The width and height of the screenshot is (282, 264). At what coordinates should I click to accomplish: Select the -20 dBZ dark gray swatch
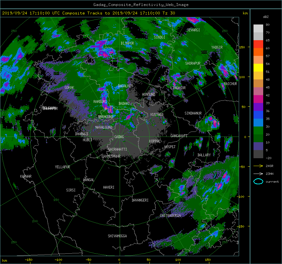pos(258,154)
